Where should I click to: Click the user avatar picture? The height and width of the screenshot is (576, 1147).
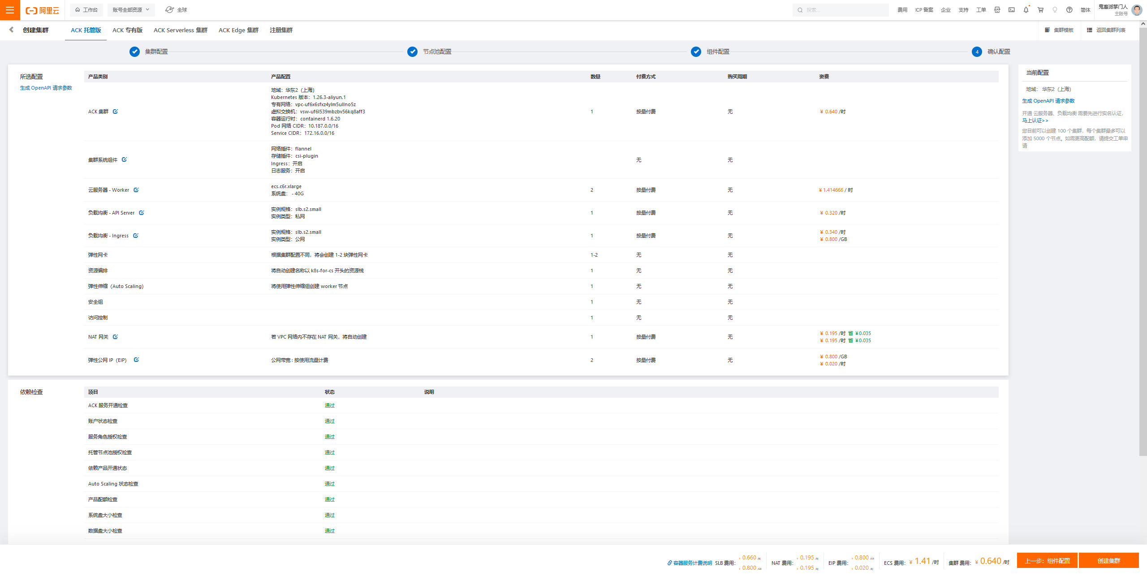[x=1137, y=10]
